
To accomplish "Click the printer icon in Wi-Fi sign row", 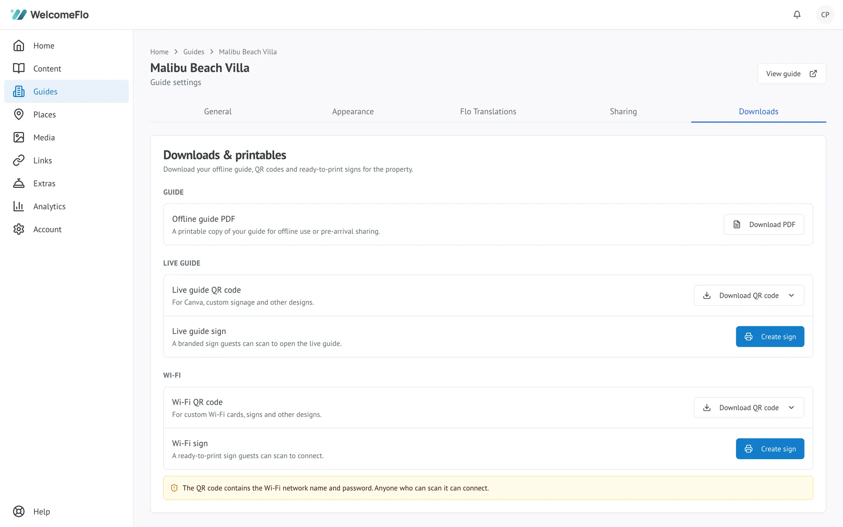I will pyautogui.click(x=748, y=449).
